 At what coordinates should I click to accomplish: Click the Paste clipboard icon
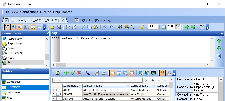(x=96, y=27)
